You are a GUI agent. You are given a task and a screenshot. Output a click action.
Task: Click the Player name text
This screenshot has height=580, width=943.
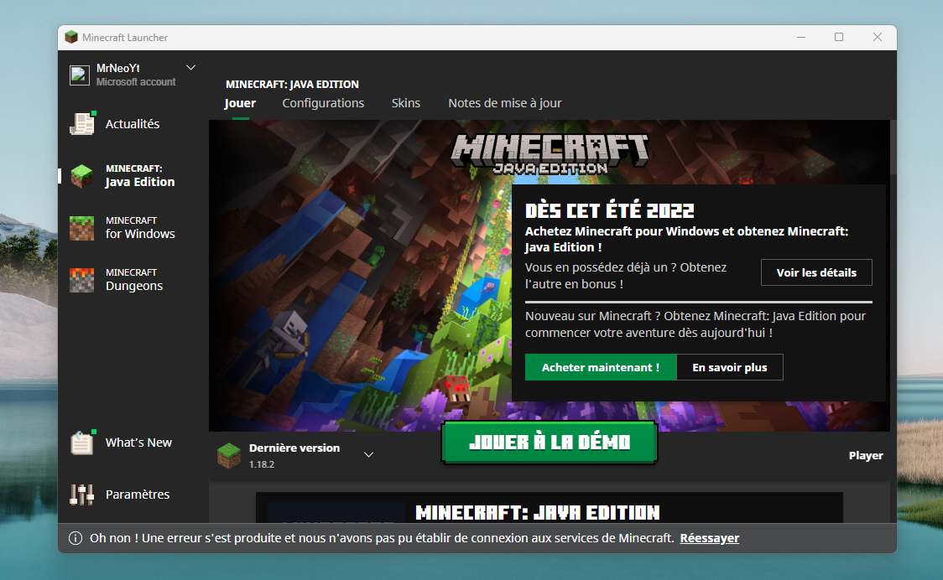pos(866,456)
